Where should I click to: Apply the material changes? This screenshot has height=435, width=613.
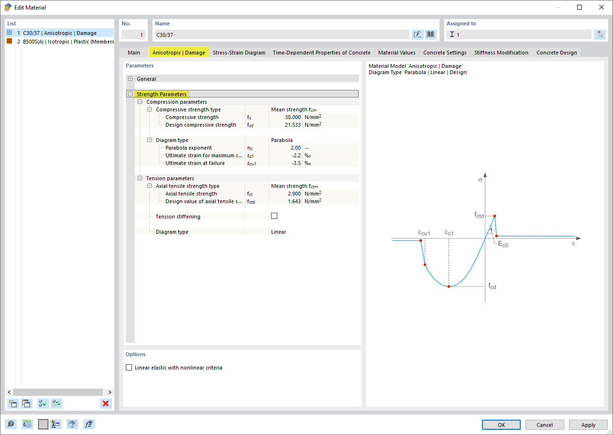588,424
